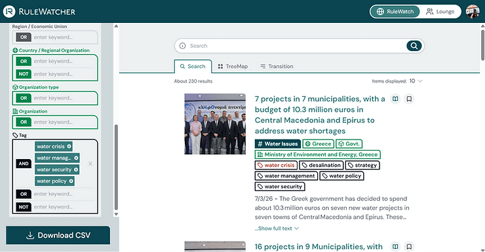Click the Govt. organization type chip

pyautogui.click(x=349, y=144)
